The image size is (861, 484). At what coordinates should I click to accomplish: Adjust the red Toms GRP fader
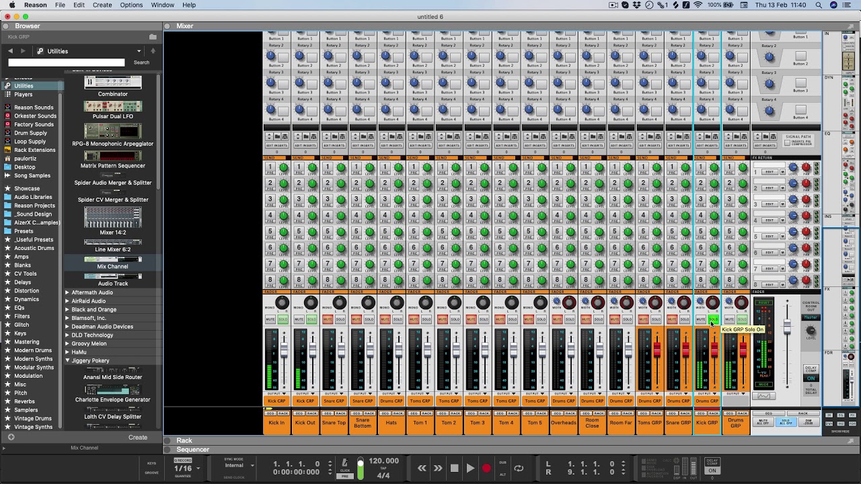pyautogui.click(x=657, y=350)
